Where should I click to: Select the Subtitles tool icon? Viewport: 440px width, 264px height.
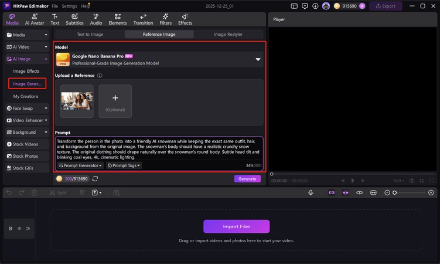(74, 19)
